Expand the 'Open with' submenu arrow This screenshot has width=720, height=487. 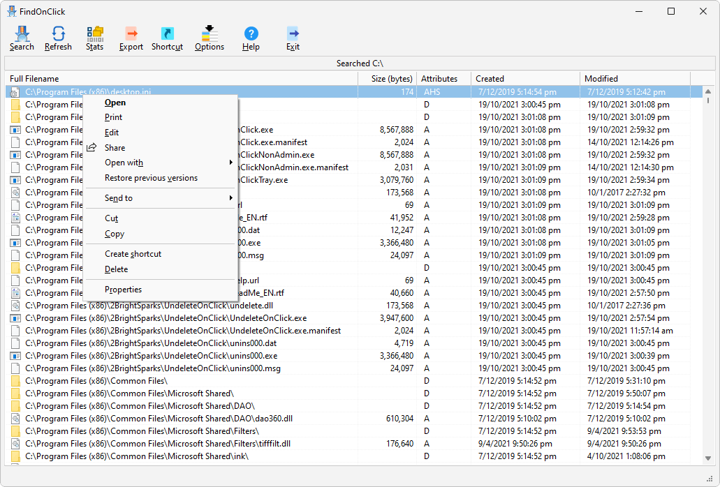point(230,163)
